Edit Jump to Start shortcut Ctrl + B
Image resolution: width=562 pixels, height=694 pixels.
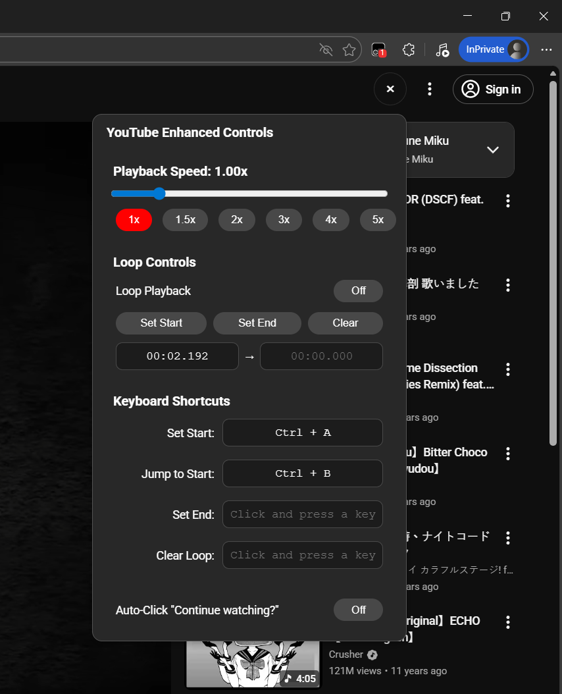pyautogui.click(x=303, y=473)
